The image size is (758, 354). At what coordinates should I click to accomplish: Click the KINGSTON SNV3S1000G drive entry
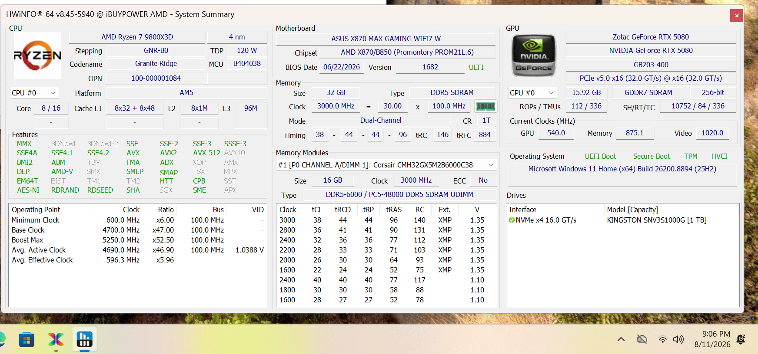[657, 220]
